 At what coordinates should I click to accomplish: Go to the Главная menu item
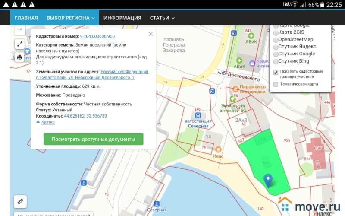click(26, 18)
